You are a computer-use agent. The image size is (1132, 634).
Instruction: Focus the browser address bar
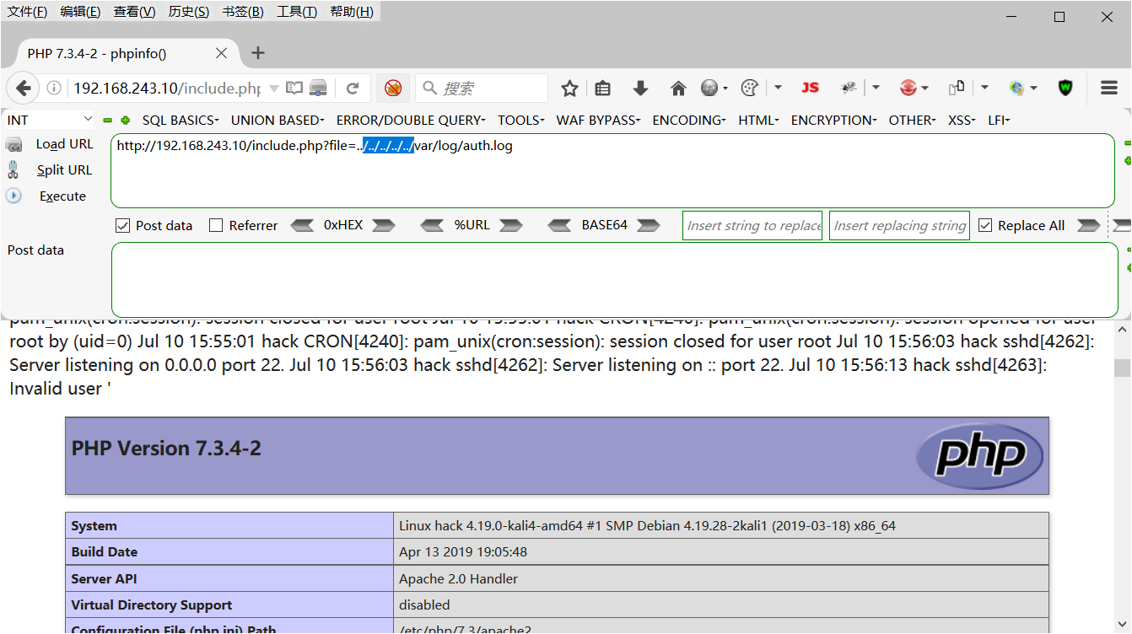click(x=166, y=88)
